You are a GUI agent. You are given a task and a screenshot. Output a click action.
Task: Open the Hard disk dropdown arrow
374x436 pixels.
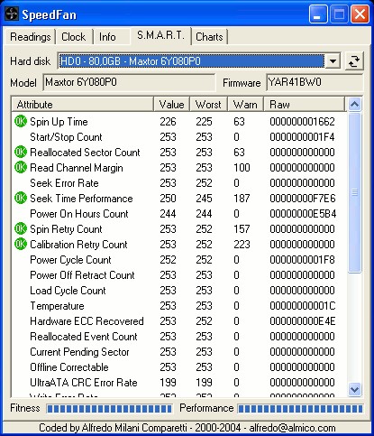(x=333, y=61)
